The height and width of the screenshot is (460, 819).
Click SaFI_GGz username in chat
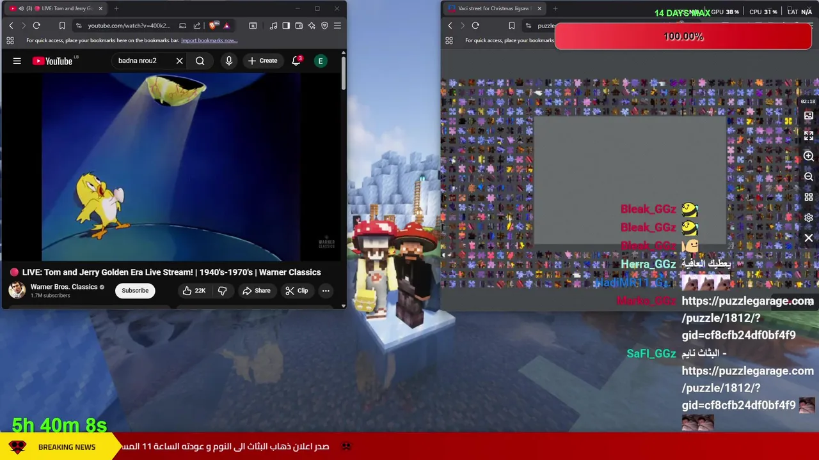click(651, 353)
